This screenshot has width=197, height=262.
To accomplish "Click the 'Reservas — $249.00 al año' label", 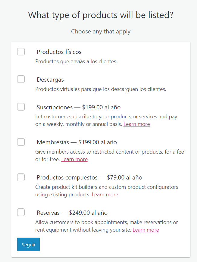I will 72,213.
